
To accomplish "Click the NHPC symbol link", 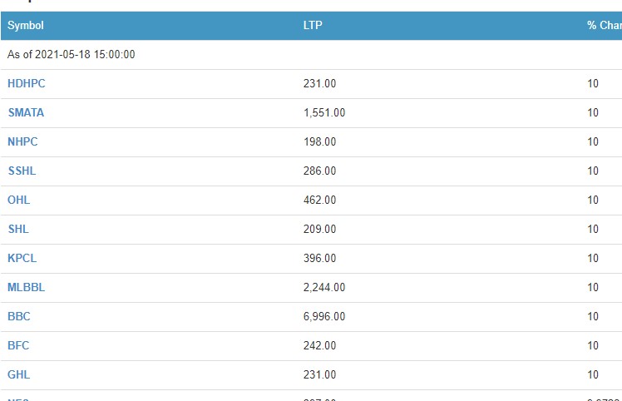I will click(22, 141).
